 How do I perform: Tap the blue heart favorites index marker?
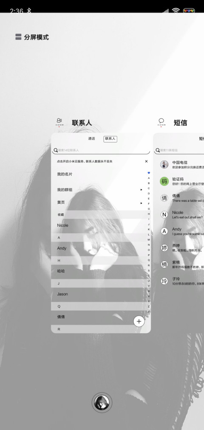coord(149,173)
